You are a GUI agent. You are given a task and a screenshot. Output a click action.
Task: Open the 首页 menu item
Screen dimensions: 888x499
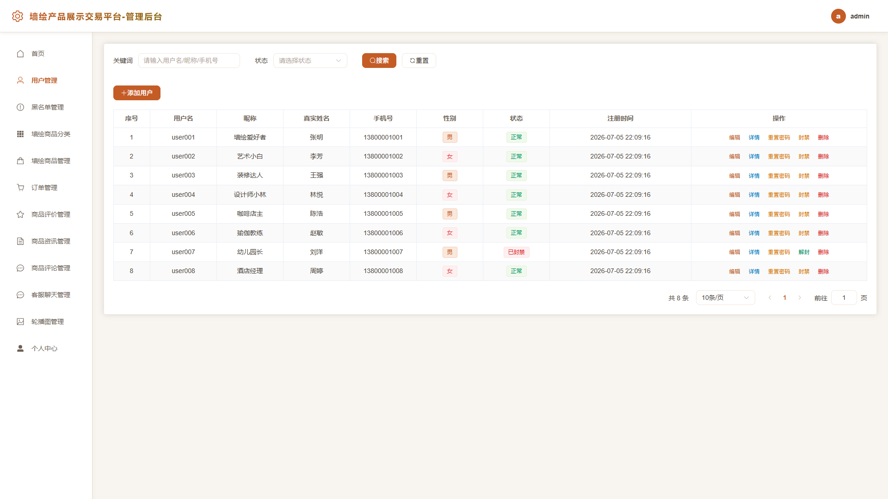tap(46, 54)
